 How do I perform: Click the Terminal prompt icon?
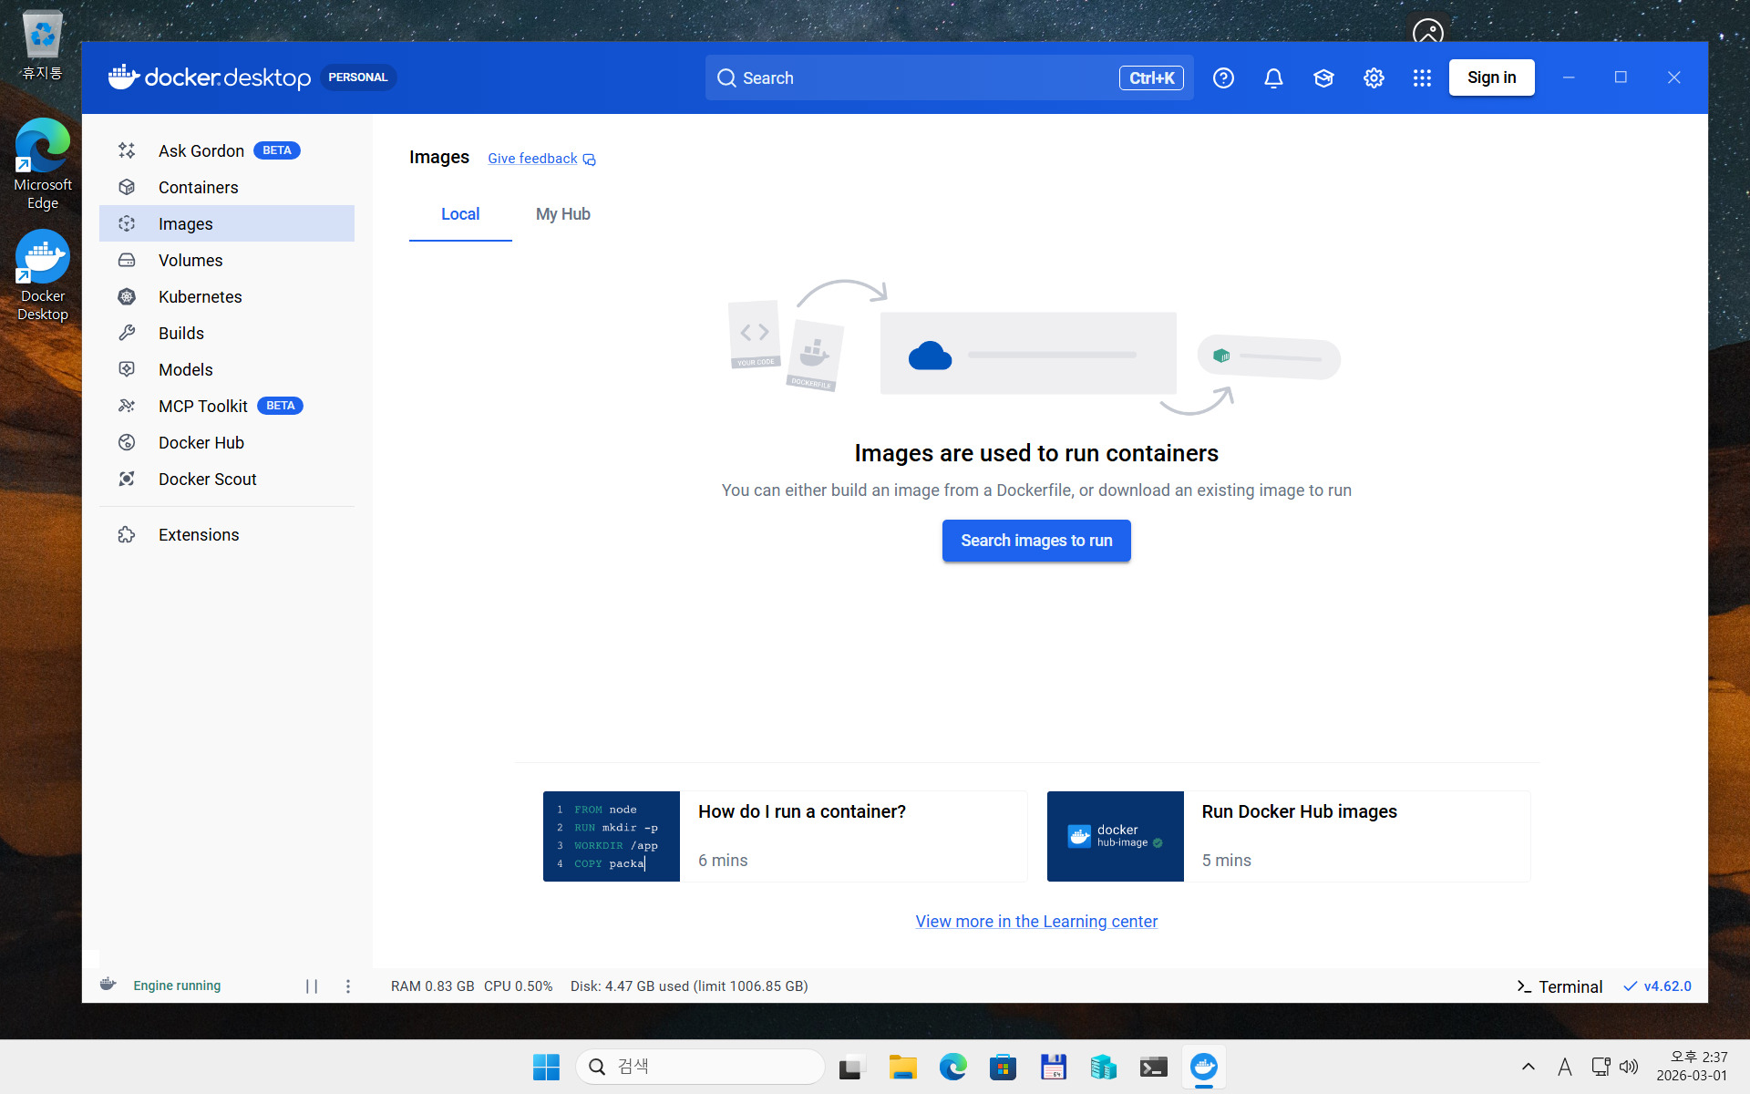[1523, 986]
